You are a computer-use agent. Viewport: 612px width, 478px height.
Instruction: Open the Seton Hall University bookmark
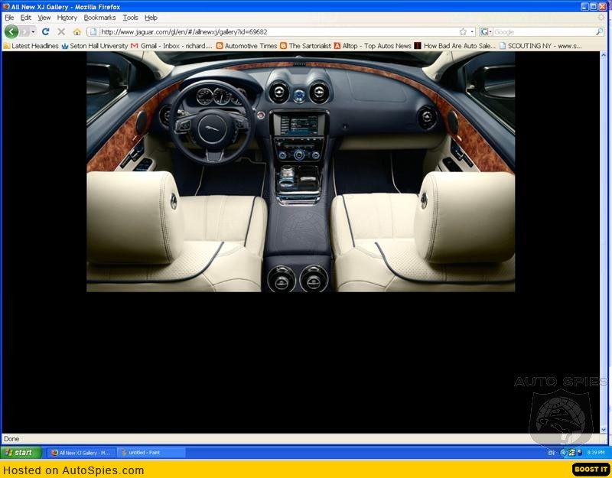point(95,46)
